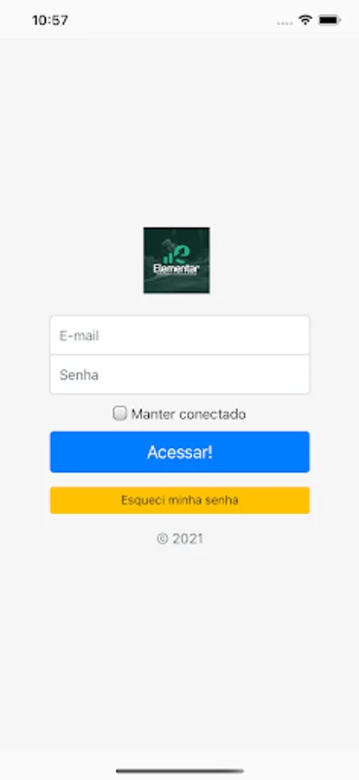Focus the E-mail input field
Screen dimensions: 359x780
[x=180, y=335]
